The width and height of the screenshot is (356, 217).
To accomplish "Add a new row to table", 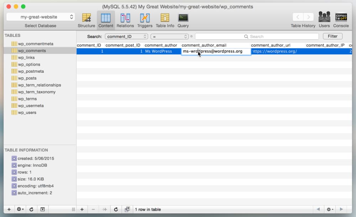I will (x=82, y=209).
